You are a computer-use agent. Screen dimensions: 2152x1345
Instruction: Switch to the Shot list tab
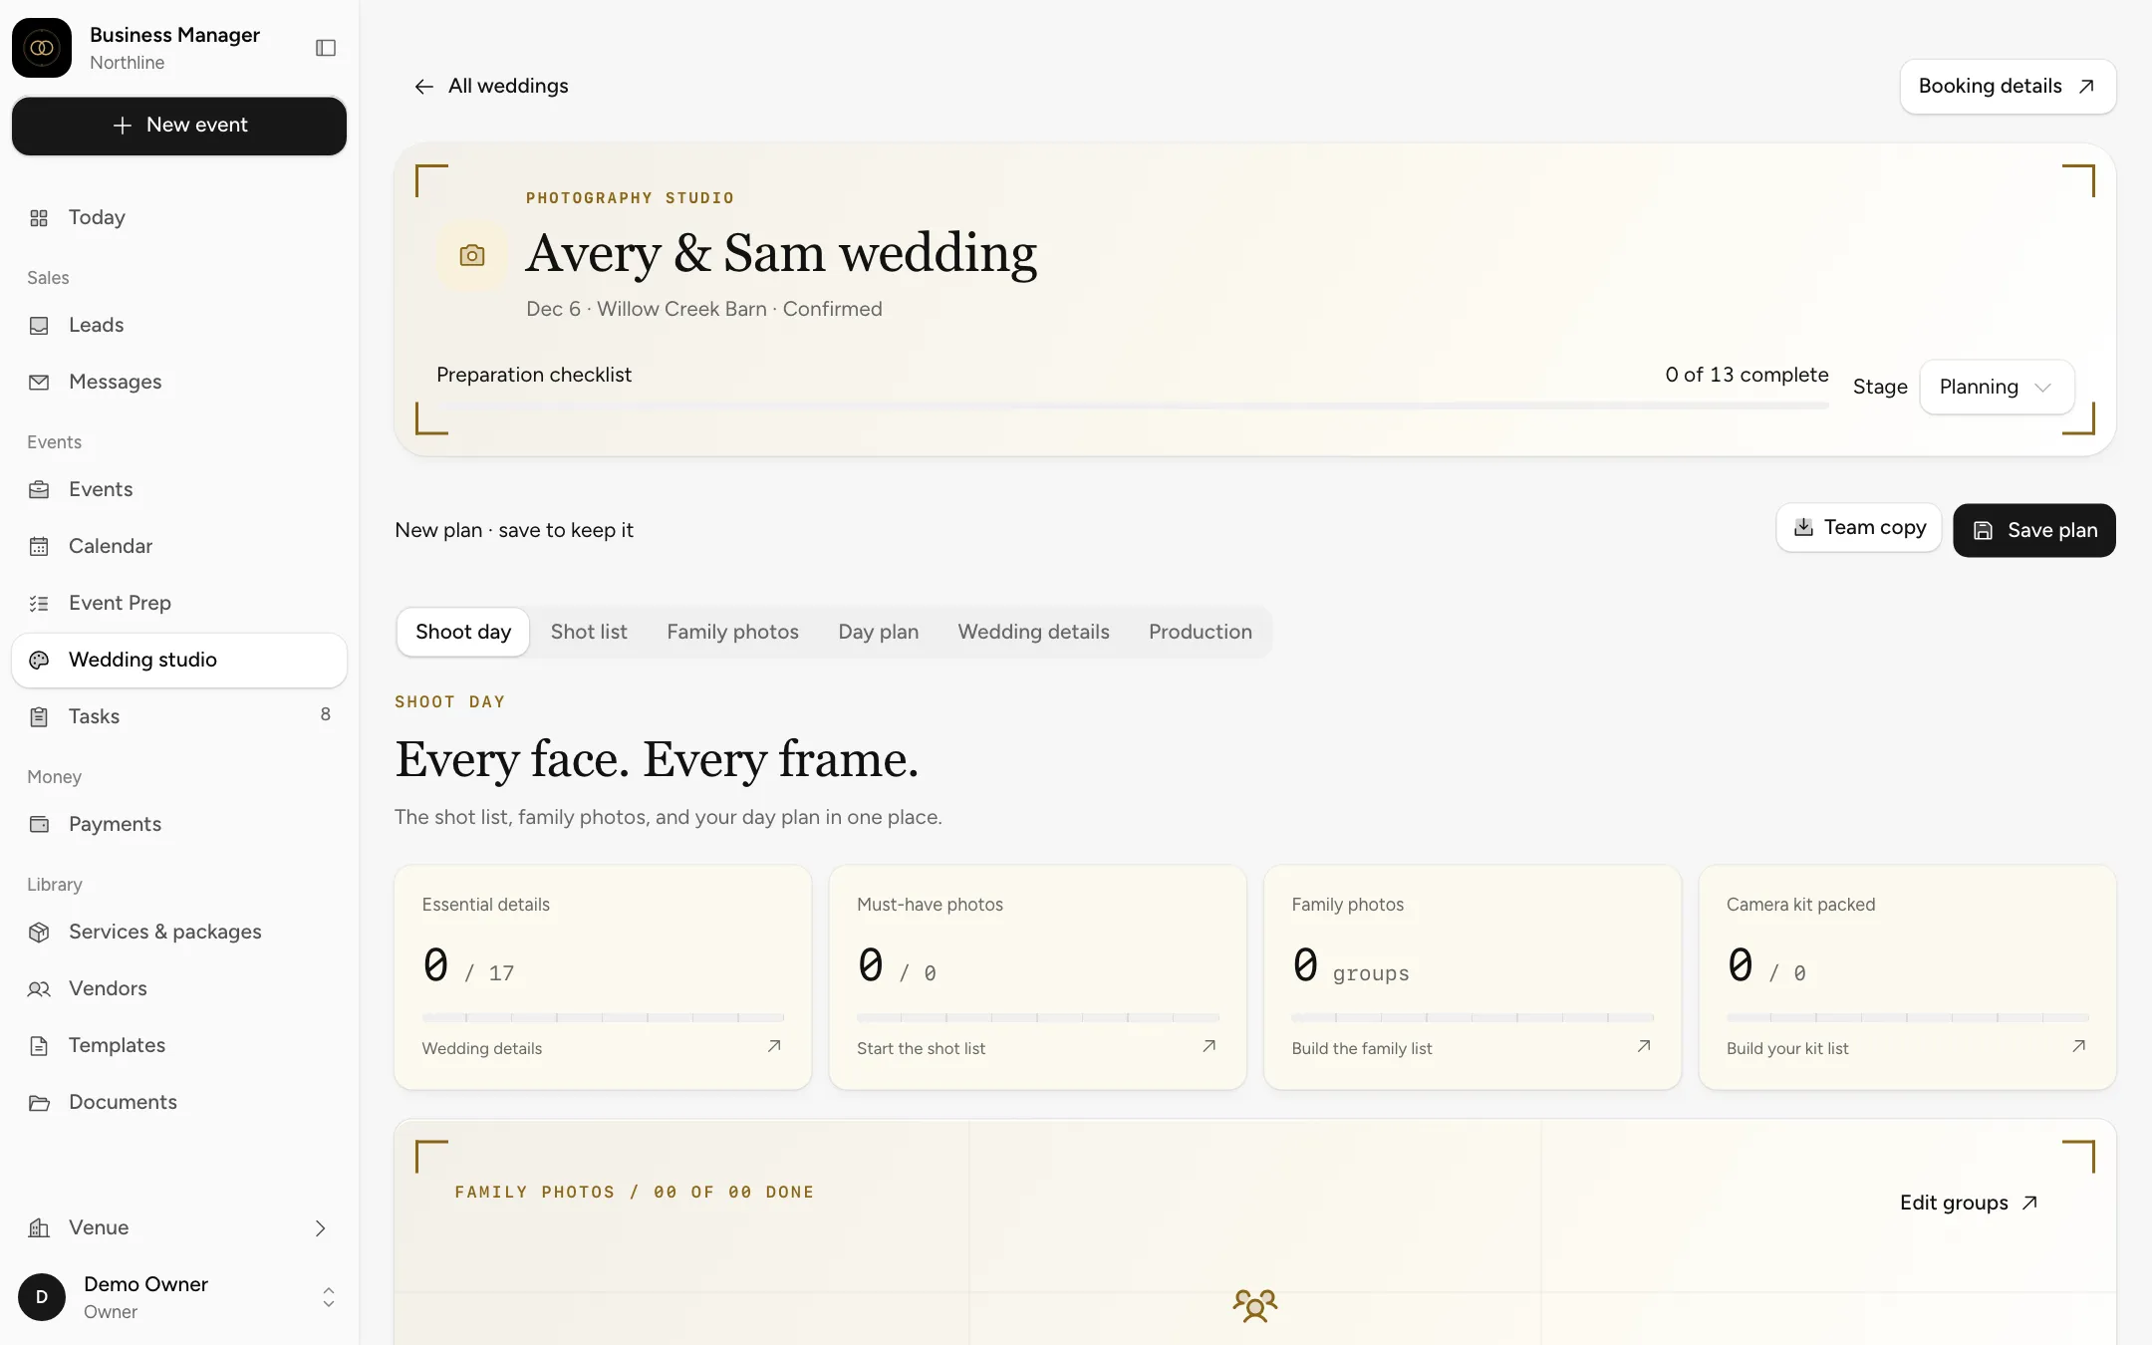(x=589, y=632)
